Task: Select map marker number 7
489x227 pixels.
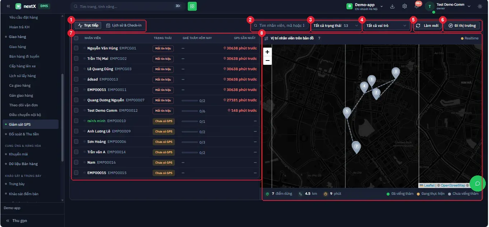Action: pyautogui.click(x=356, y=147)
